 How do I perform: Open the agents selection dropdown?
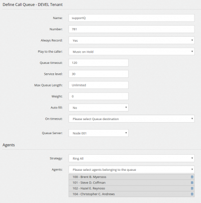pos(132,169)
